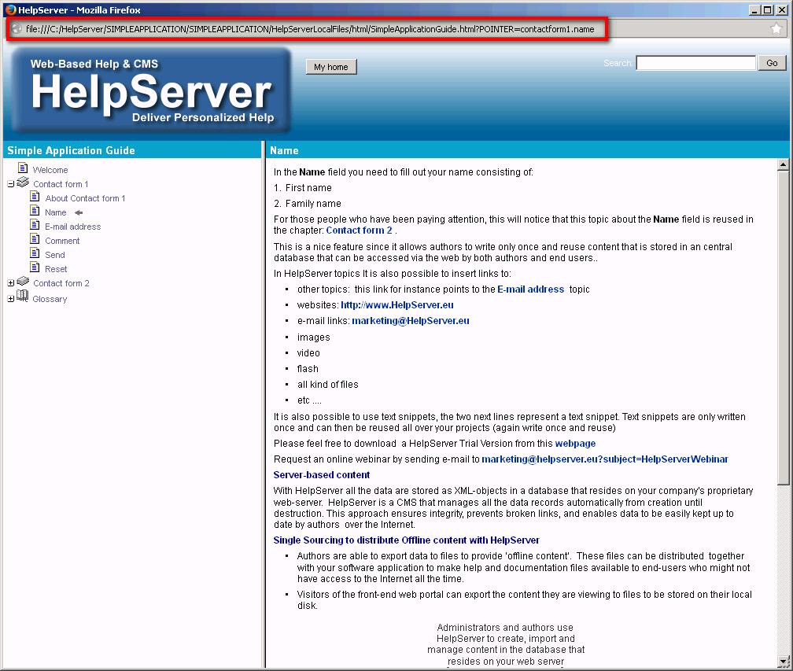
Task: Click the Contact form 1 chapter stack icon
Action: (22, 184)
